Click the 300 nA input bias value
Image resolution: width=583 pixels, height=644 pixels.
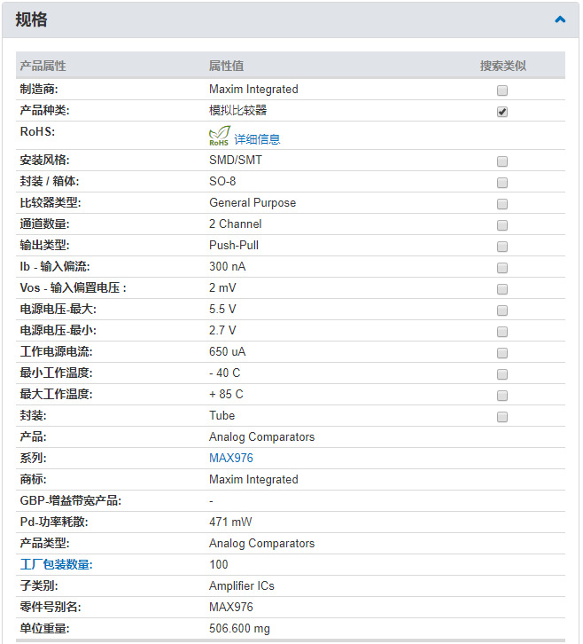228,266
